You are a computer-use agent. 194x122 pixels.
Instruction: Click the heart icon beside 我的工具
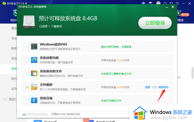pos(5,99)
